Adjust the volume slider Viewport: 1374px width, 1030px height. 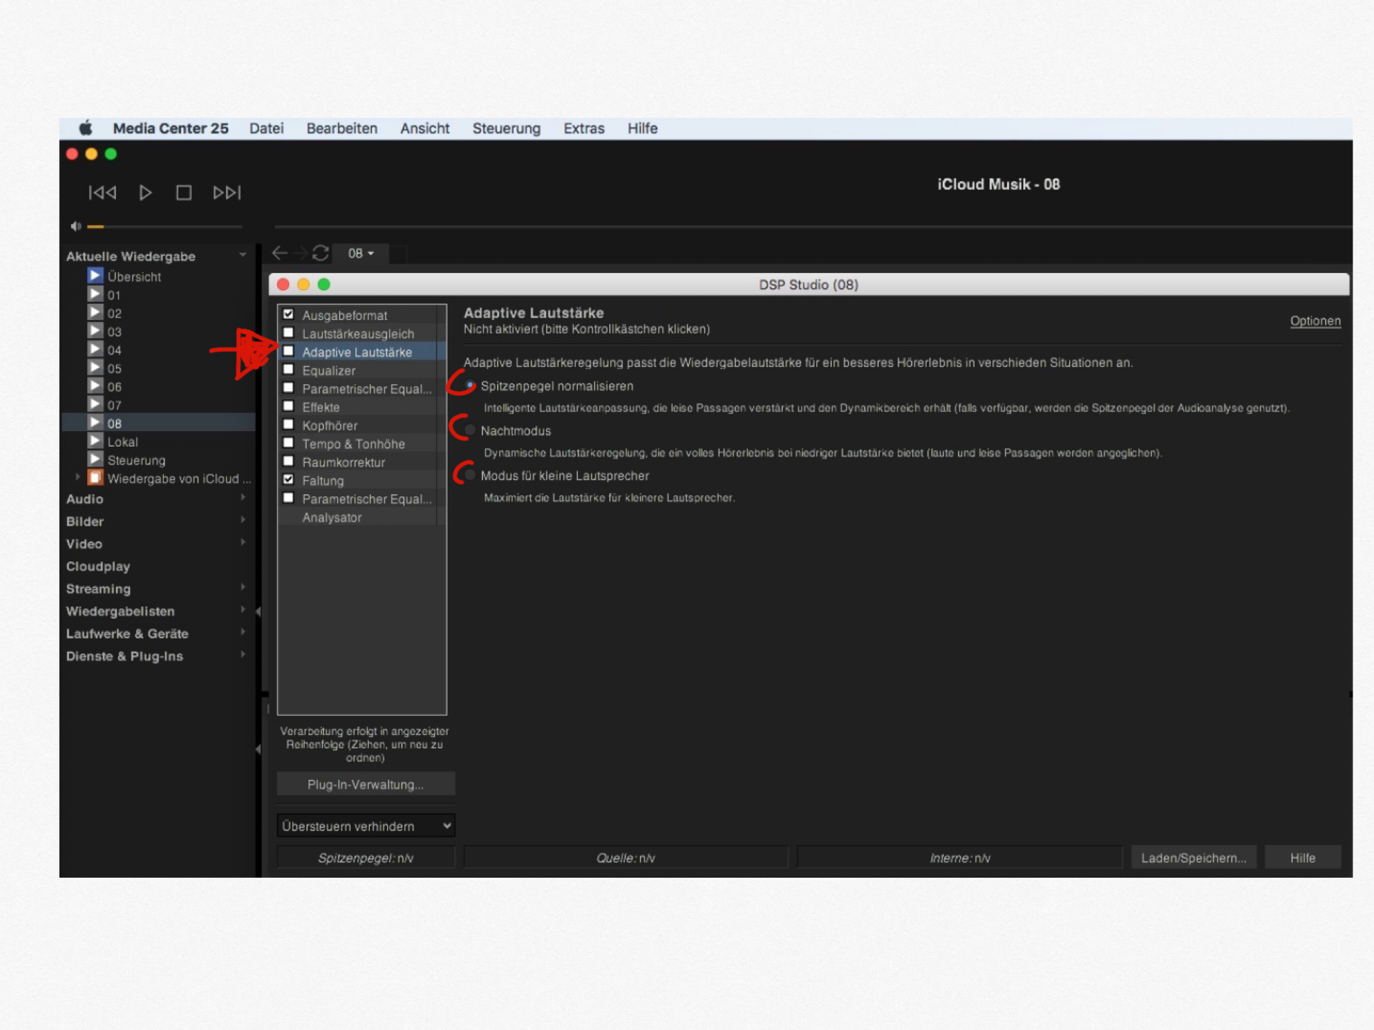coord(164,227)
